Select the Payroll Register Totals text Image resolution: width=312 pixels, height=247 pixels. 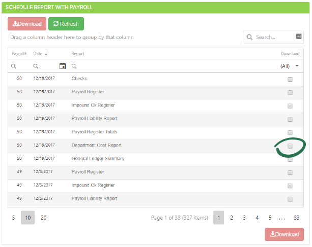(x=94, y=132)
